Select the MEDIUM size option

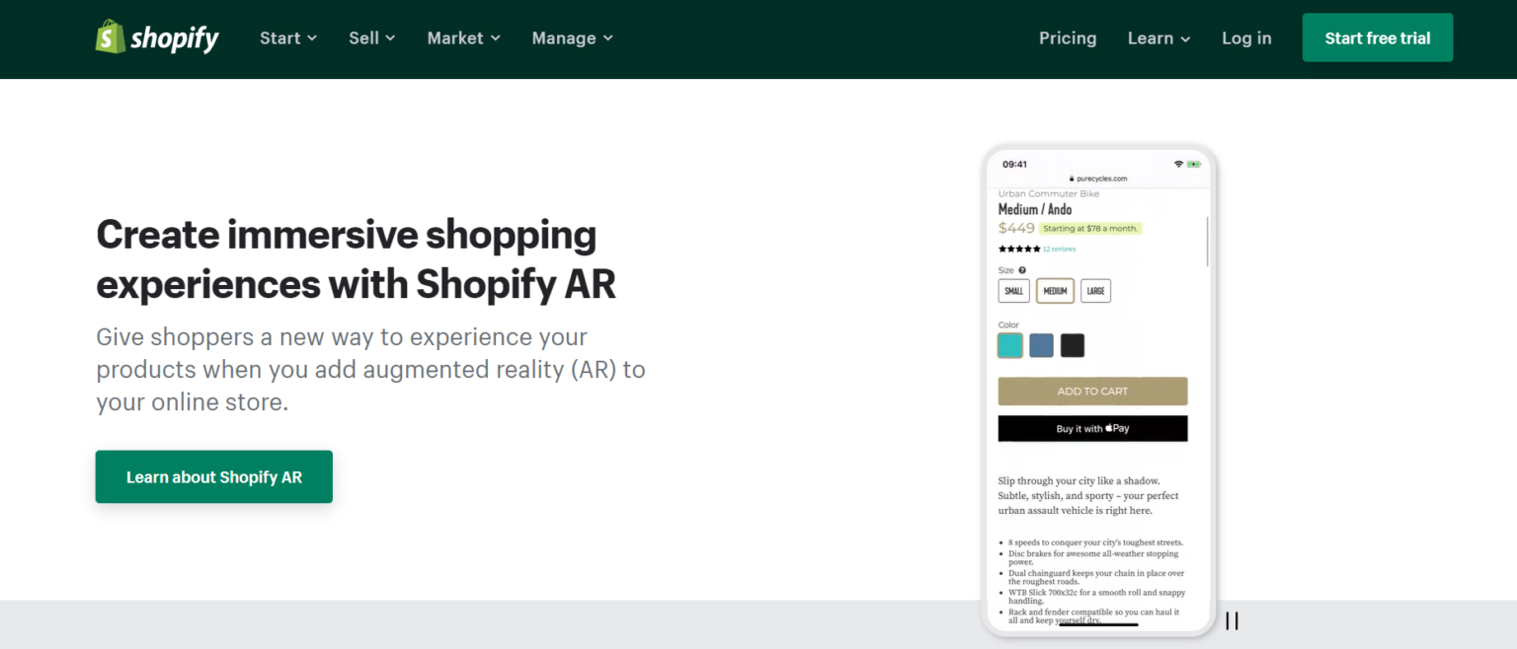click(1055, 291)
